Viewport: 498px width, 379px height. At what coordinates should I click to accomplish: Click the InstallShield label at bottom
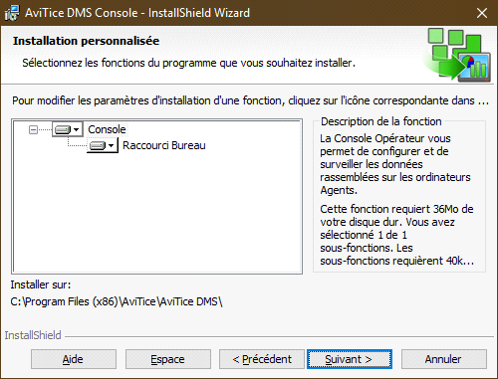pyautogui.click(x=33, y=335)
